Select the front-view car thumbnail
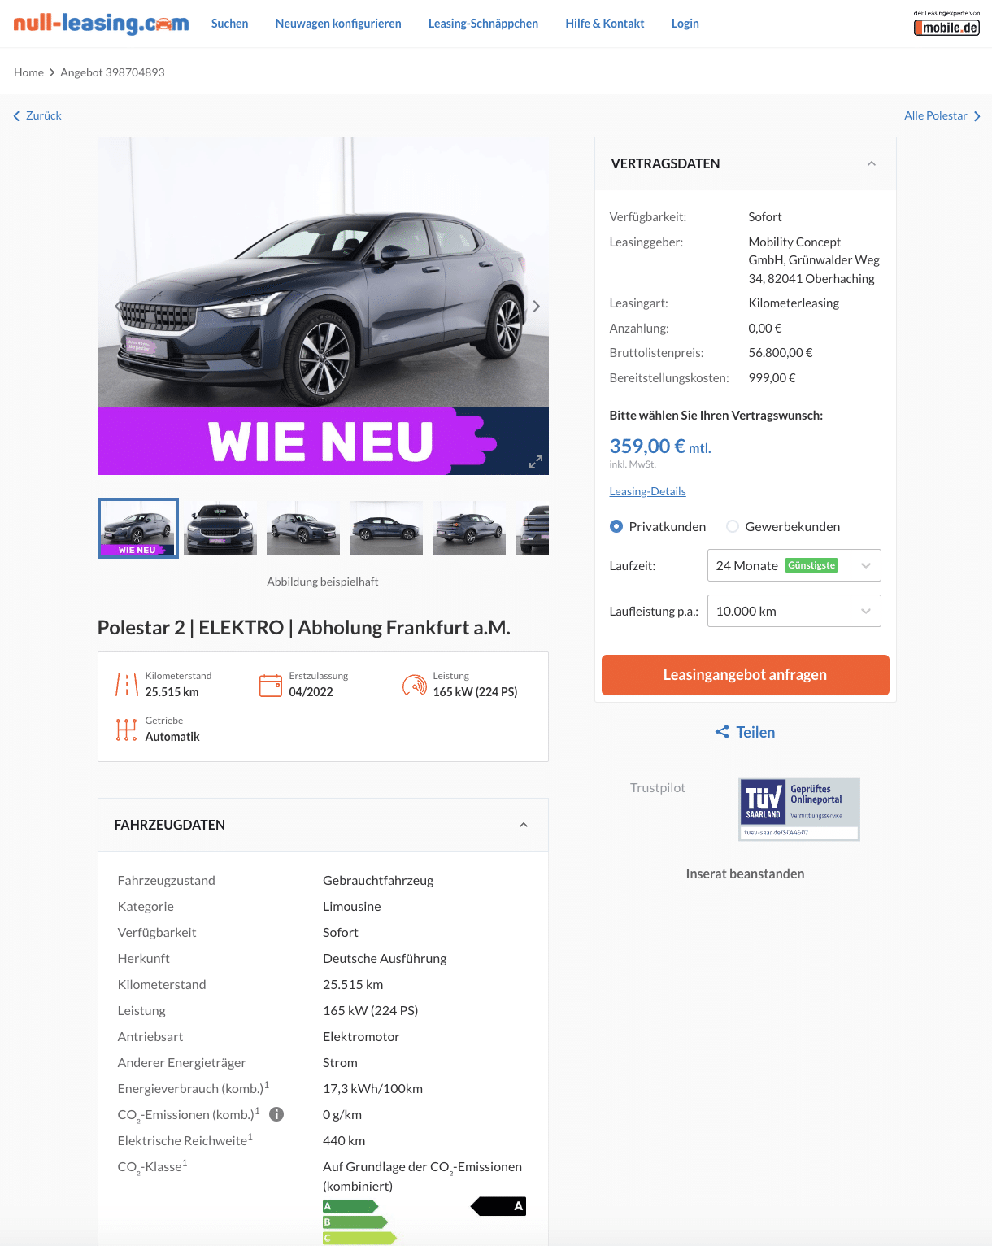This screenshot has width=992, height=1246. (x=220, y=528)
